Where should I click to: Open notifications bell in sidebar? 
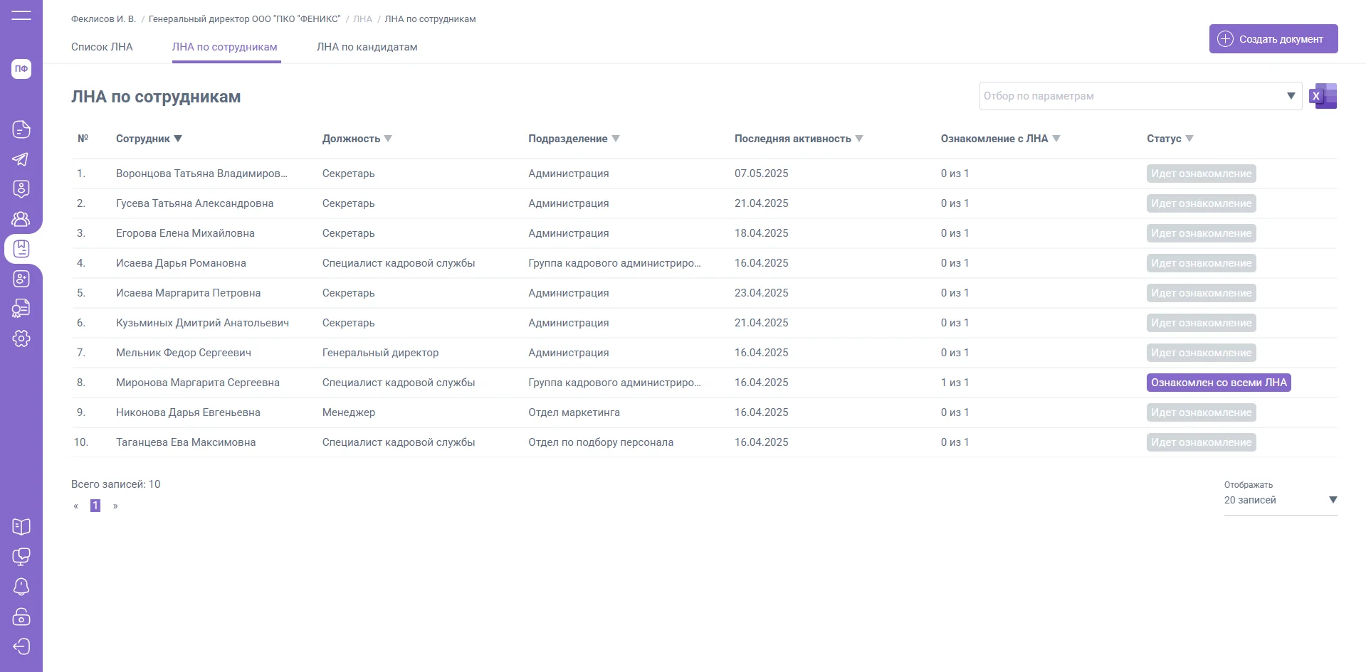(21, 587)
